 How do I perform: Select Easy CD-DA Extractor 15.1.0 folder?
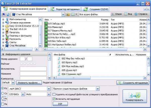coord(24,26)
